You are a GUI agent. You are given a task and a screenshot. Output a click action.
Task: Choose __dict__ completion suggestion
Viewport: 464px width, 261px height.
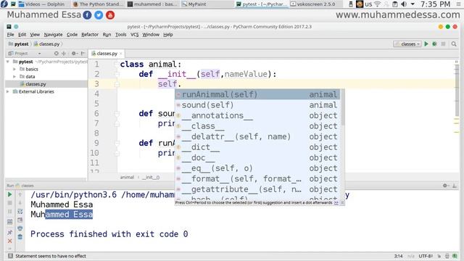tap(257, 147)
